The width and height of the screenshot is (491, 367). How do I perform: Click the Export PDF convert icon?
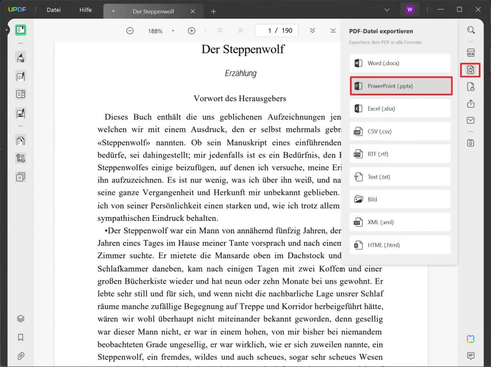tap(471, 70)
